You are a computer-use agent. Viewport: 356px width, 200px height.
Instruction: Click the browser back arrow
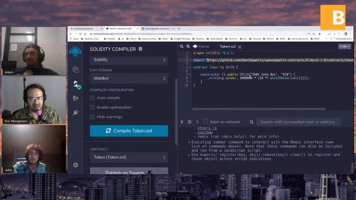(71, 34)
